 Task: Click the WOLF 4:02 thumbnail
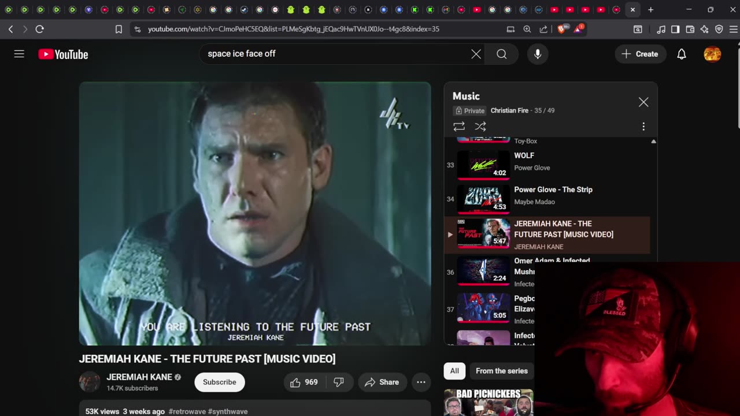click(483, 165)
